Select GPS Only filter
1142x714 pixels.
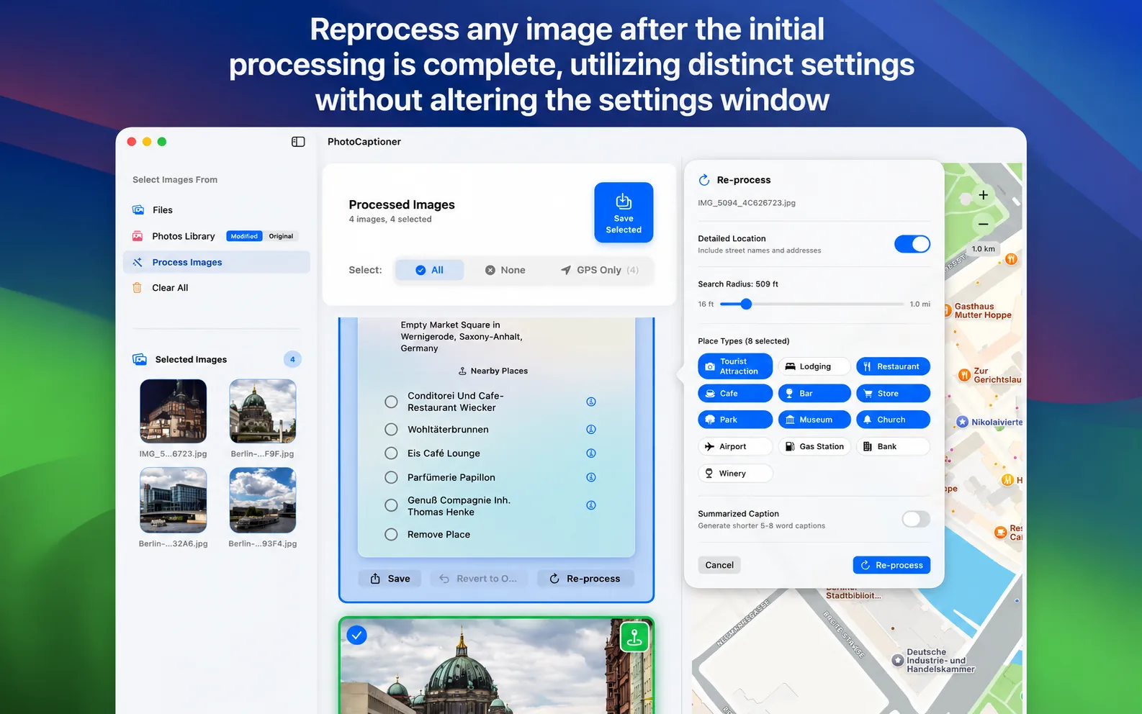tap(599, 270)
